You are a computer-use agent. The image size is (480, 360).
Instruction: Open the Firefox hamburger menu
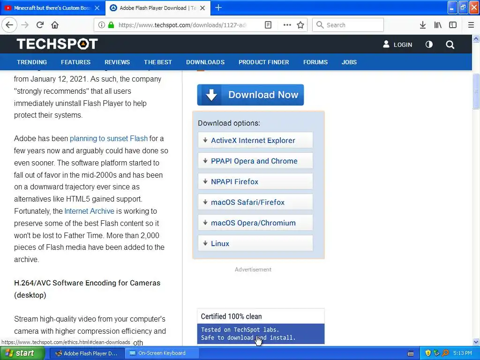[x=471, y=25]
